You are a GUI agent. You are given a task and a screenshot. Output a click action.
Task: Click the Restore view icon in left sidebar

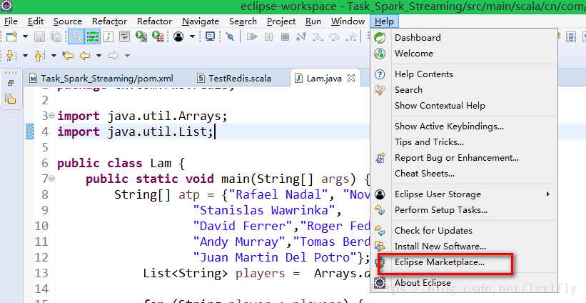pos(11,83)
